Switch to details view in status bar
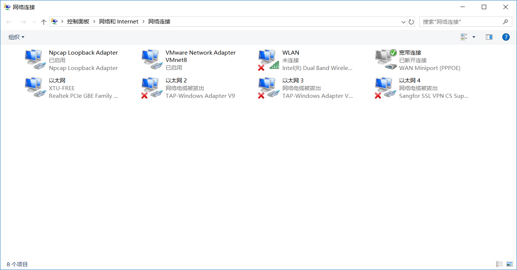The width and height of the screenshot is (517, 270). coord(499,264)
